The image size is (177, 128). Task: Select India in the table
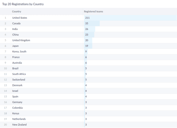(15, 29)
